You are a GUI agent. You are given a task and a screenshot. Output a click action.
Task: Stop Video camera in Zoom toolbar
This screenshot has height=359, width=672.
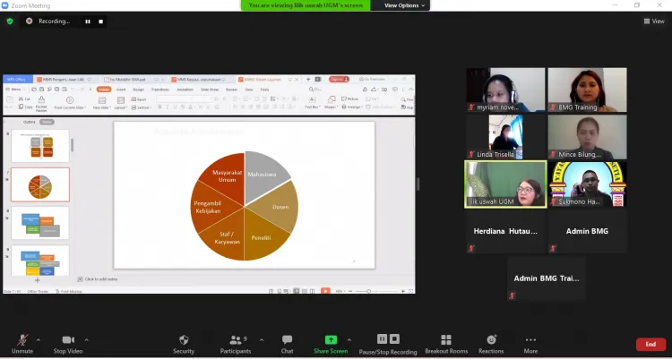[68, 345]
